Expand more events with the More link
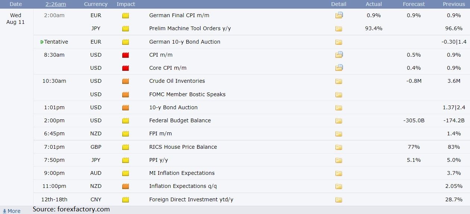The height and width of the screenshot is (214, 470). click(x=12, y=211)
